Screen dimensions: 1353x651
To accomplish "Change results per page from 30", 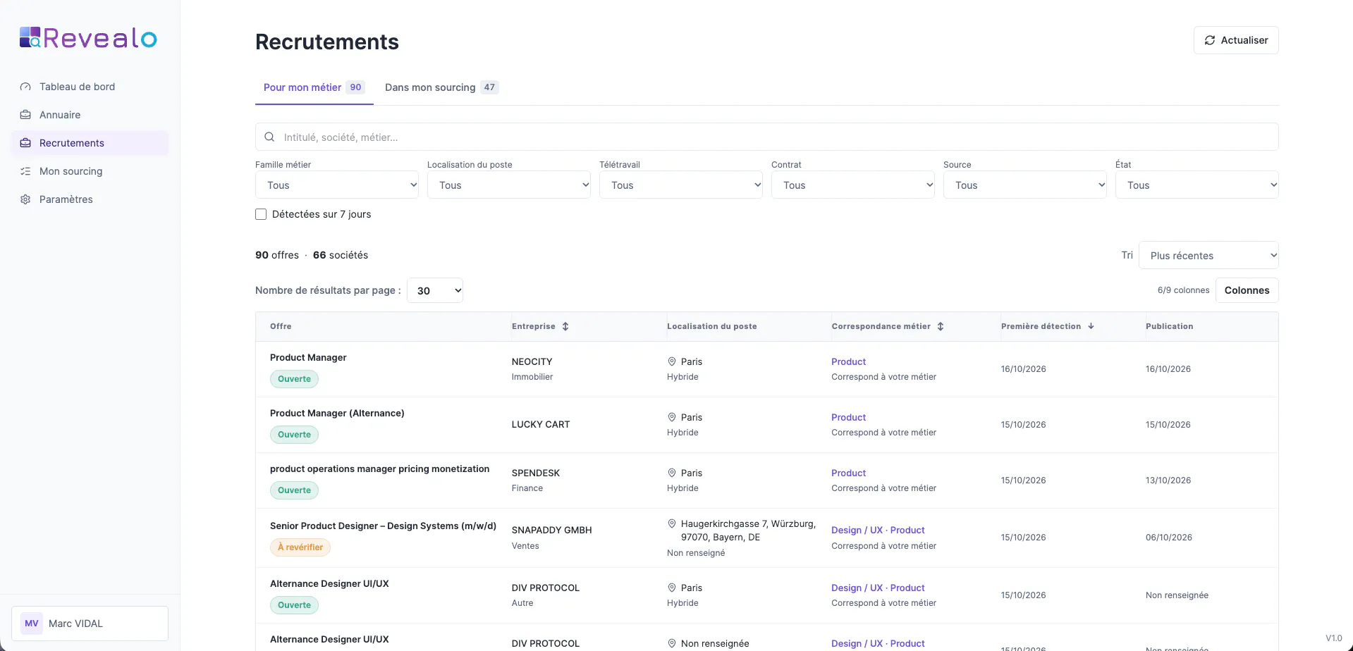I will point(435,290).
